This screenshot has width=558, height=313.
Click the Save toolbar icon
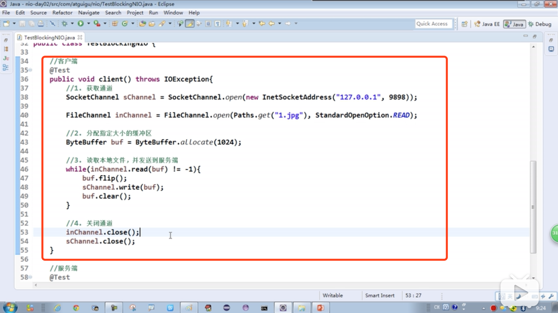[x=22, y=23]
